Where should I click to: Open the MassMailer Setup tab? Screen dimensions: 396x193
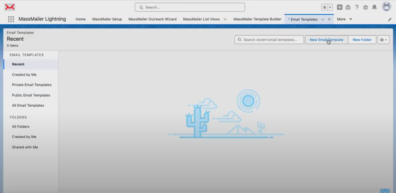(107, 19)
